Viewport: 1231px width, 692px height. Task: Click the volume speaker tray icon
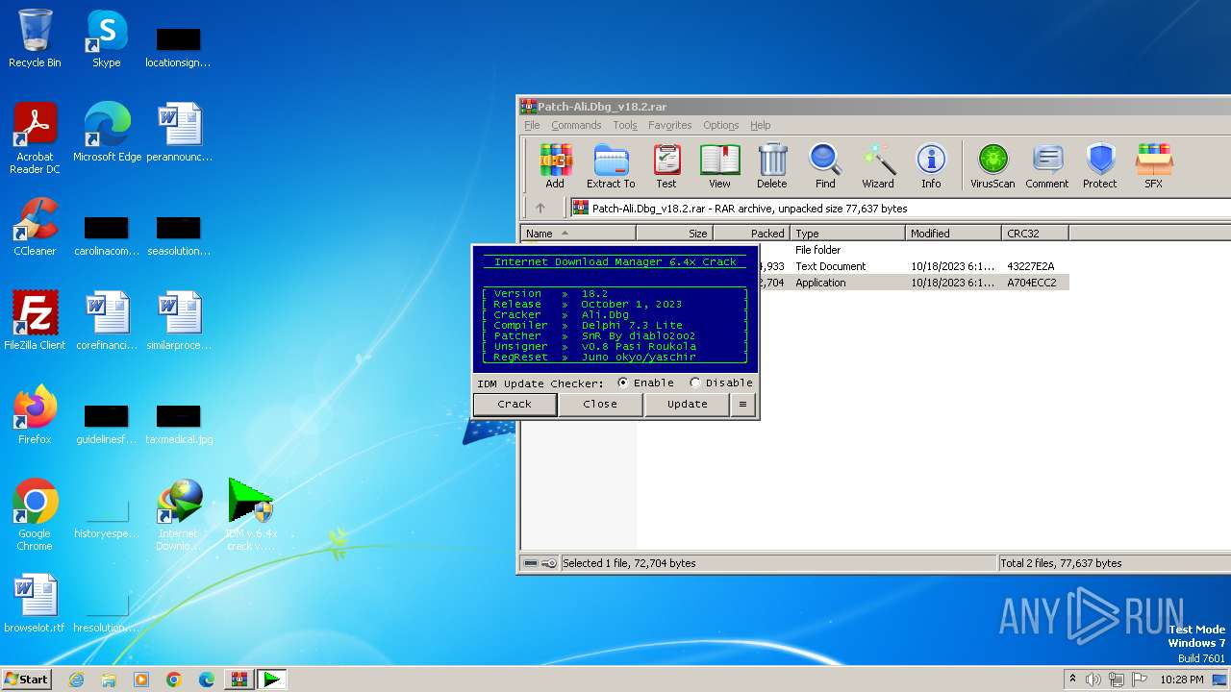click(x=1093, y=680)
